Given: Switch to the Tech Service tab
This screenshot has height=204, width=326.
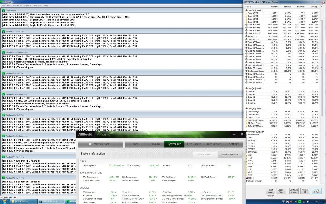Looking at the screenshot, I should click(x=214, y=144).
